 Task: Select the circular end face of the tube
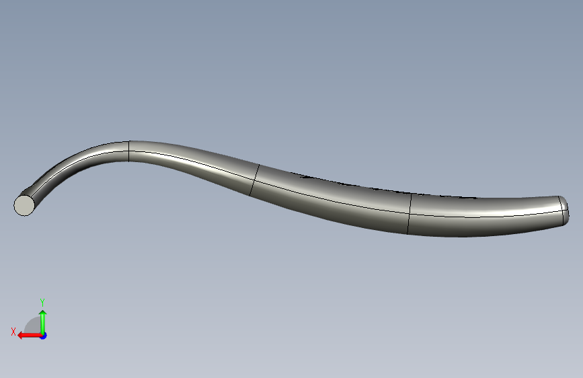pyautogui.click(x=24, y=205)
